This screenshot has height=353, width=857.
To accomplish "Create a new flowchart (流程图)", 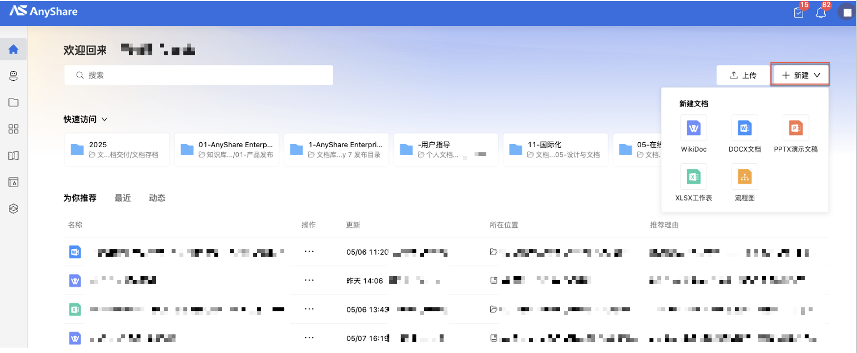I will pos(744,177).
